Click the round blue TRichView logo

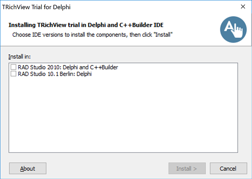coord(234,29)
